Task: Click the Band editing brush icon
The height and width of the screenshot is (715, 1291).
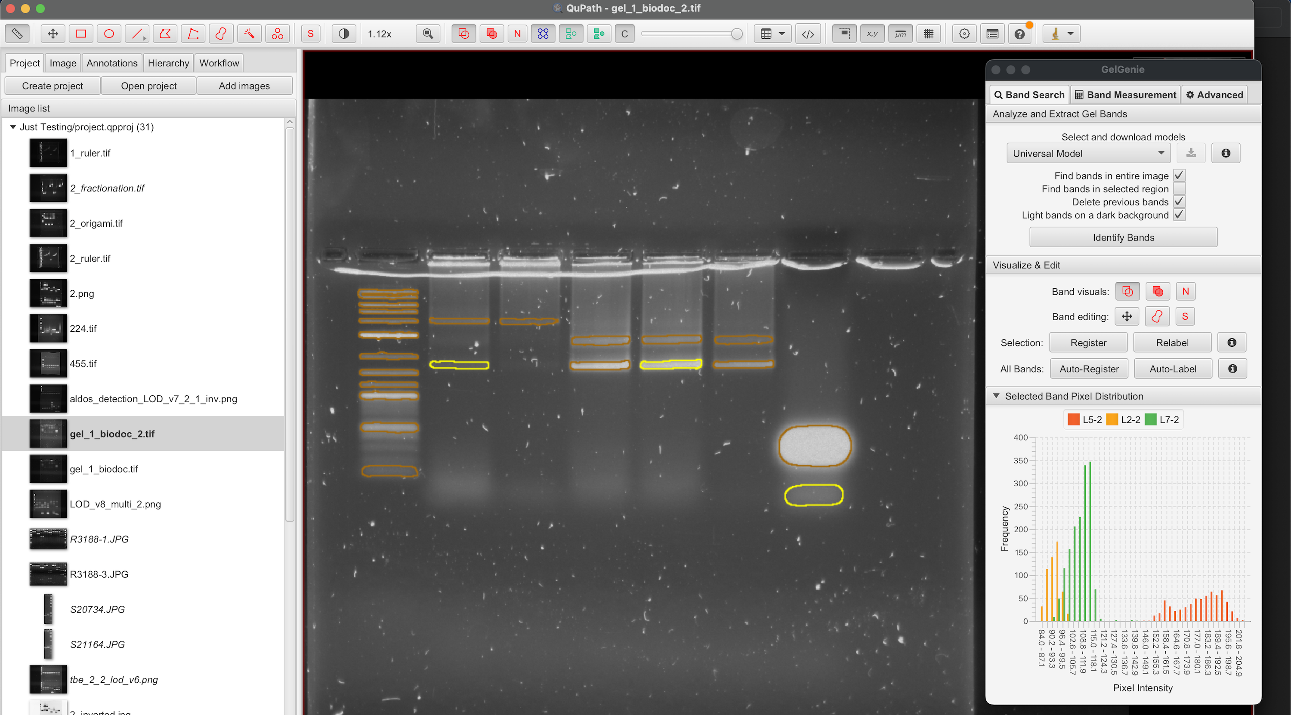Action: click(x=1157, y=317)
